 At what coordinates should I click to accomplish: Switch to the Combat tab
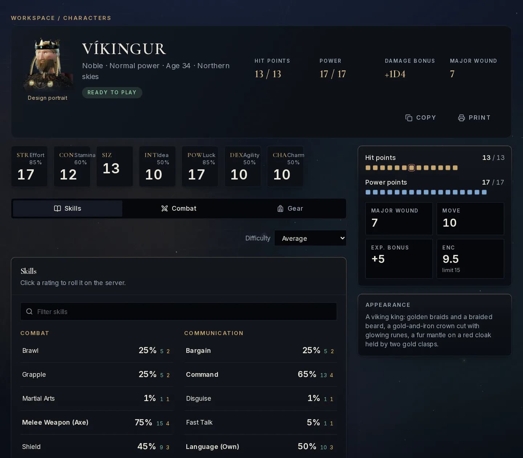[179, 209]
